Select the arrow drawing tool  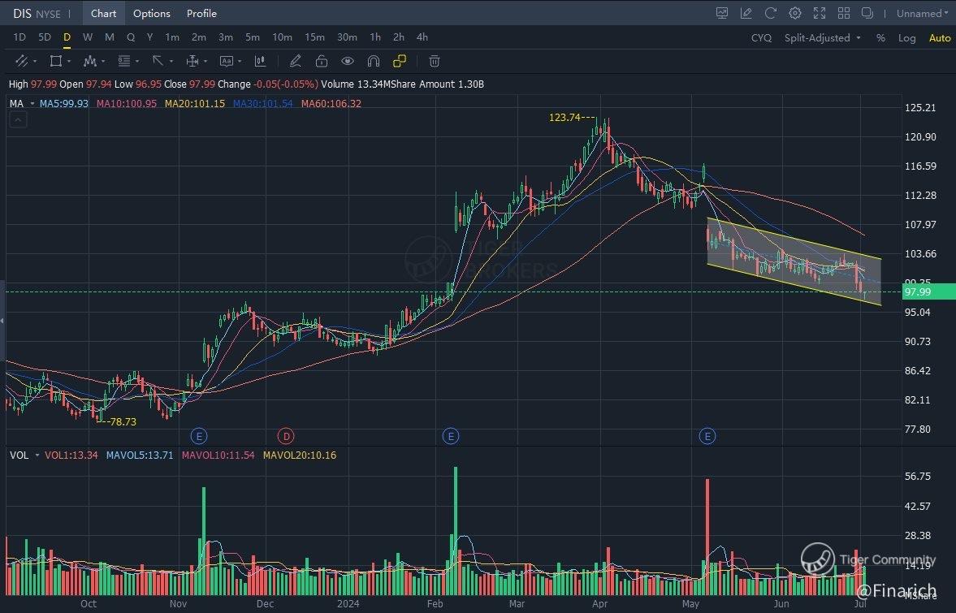[x=158, y=61]
